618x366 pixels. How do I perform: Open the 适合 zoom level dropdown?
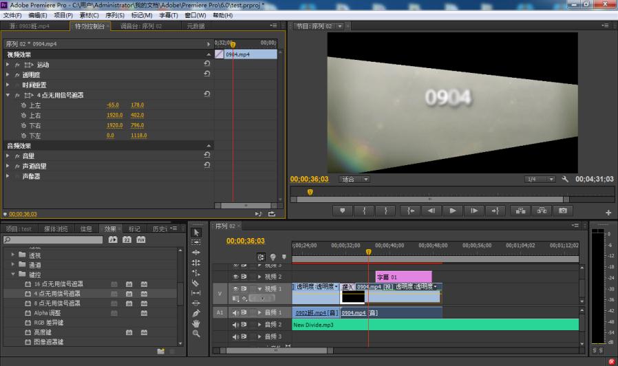(x=355, y=179)
